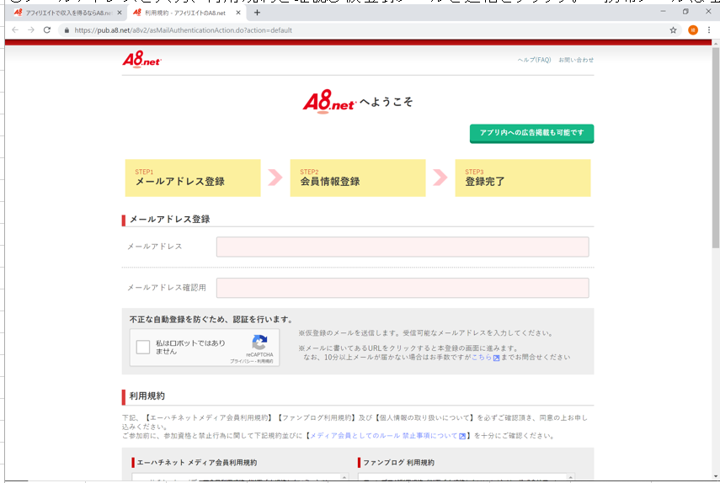Click the 利用規約 section heading
The image size is (720, 483).
coord(147,396)
